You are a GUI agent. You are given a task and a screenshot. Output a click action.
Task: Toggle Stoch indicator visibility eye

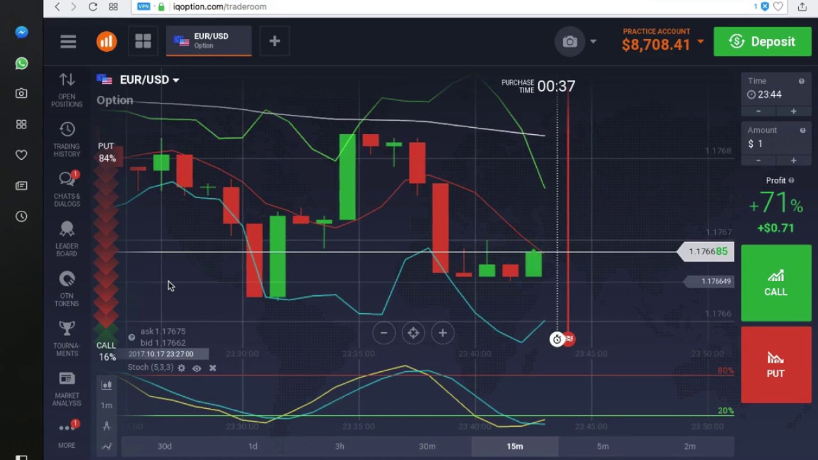click(x=197, y=368)
